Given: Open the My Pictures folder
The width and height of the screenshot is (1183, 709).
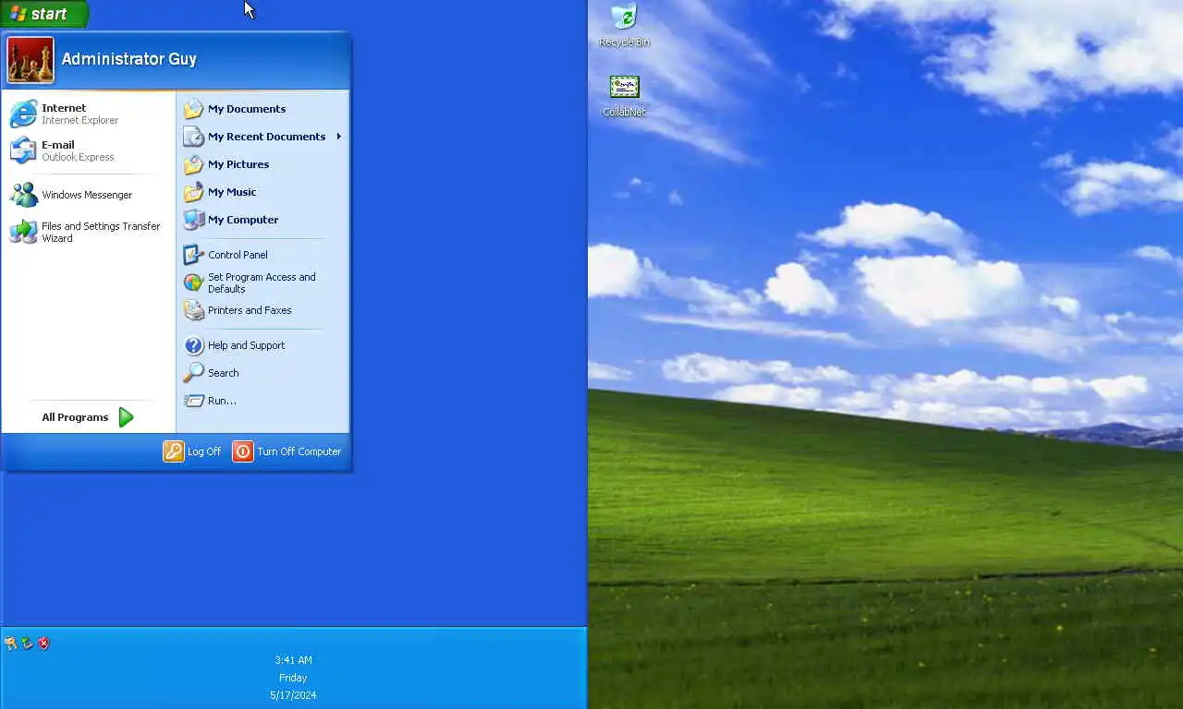Looking at the screenshot, I should [x=264, y=164].
